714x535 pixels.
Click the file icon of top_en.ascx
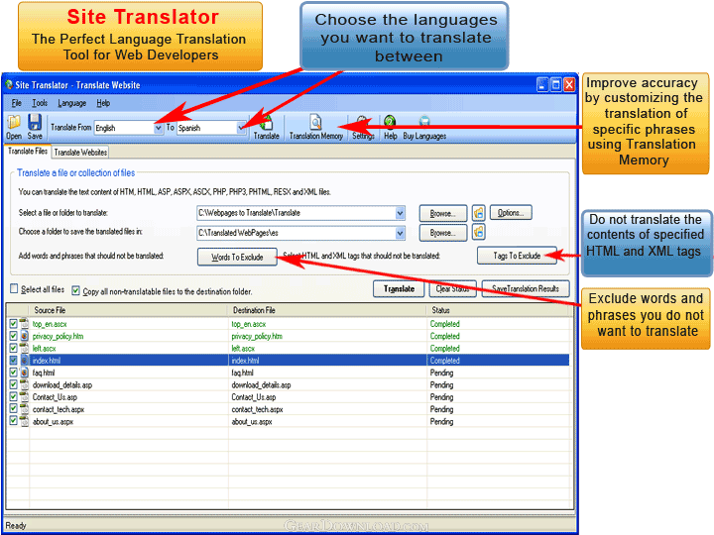[x=25, y=323]
